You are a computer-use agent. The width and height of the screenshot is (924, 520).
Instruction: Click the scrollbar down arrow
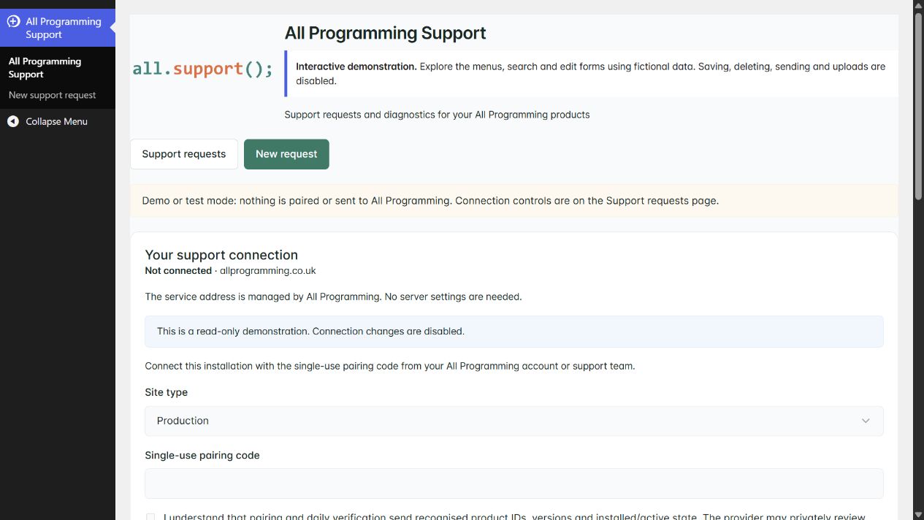tap(918, 514)
